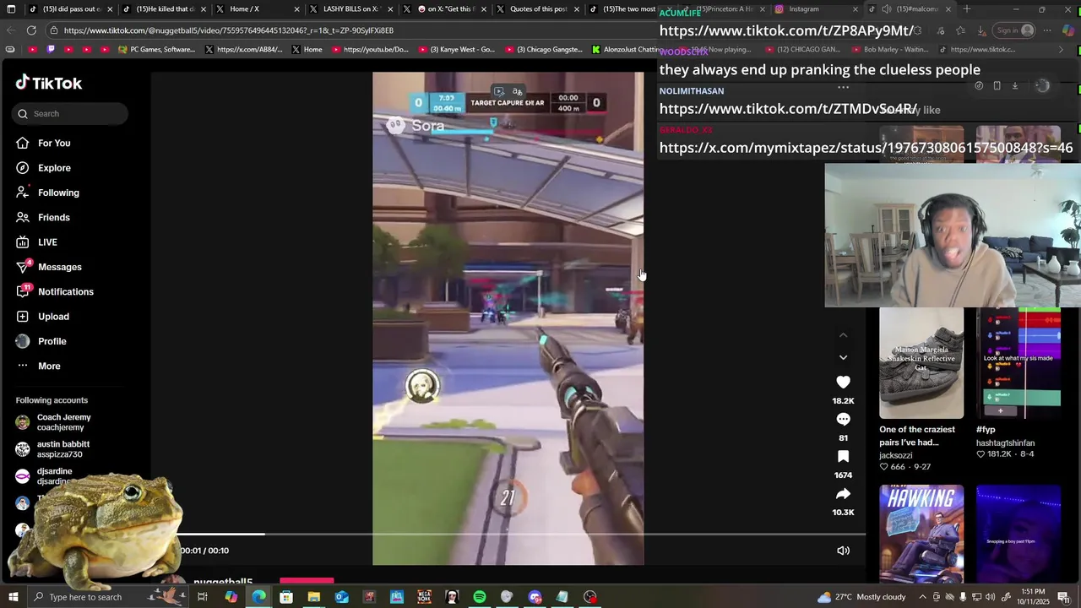This screenshot has width=1081, height=608.
Task: Open Microsoft Store from taskbar
Action: click(x=286, y=597)
